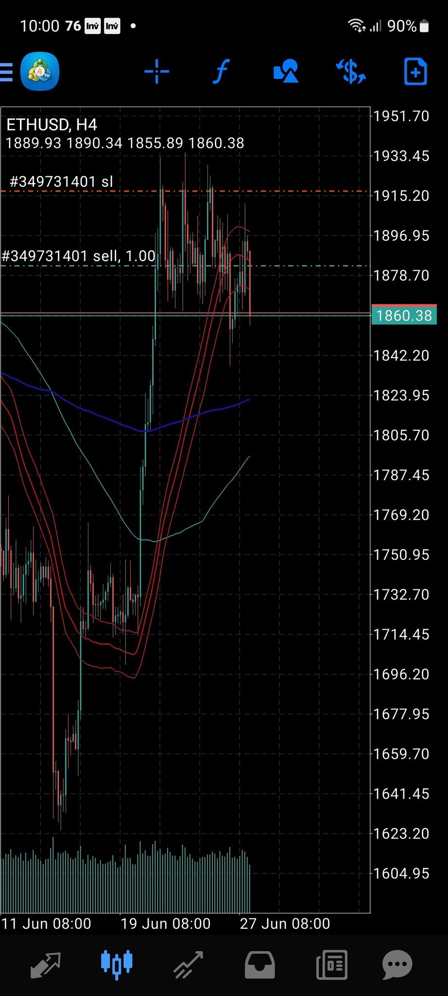Image resolution: width=448 pixels, height=996 pixels.
Task: Tap the 1750.95 price scale label
Action: pyautogui.click(x=401, y=554)
